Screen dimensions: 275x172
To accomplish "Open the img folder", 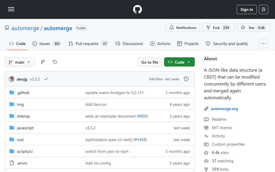I will [20, 104].
